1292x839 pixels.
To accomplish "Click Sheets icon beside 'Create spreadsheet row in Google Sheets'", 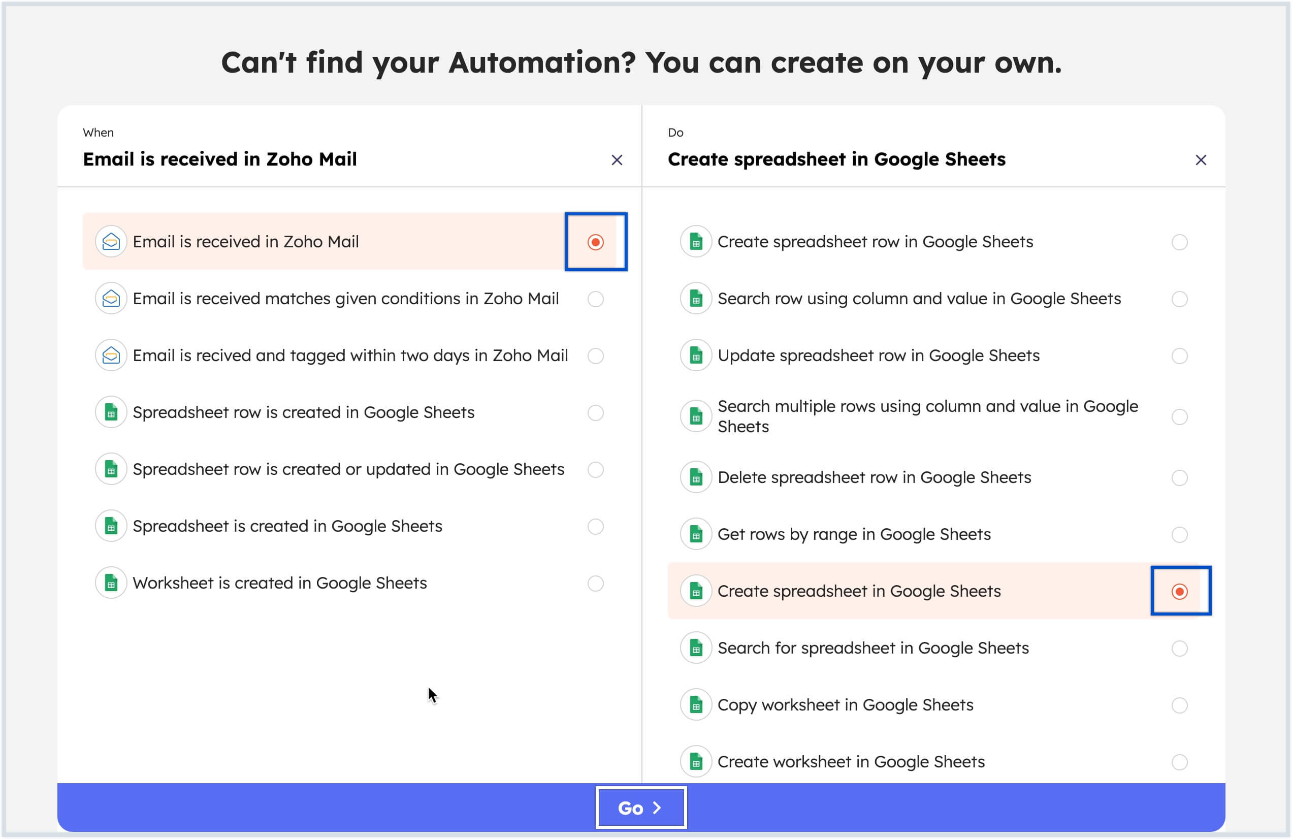I will point(695,242).
